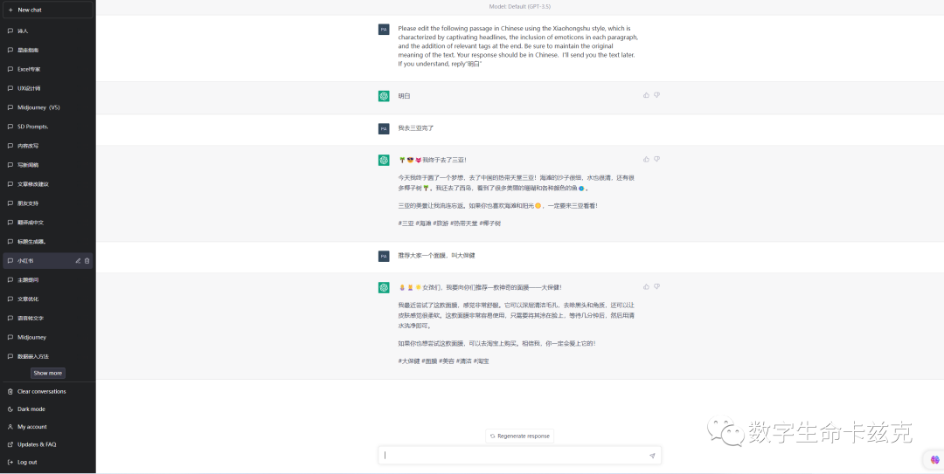The width and height of the screenshot is (944, 474).
Task: Select the 小红书 conversation in sidebar
Action: pyautogui.click(x=47, y=260)
